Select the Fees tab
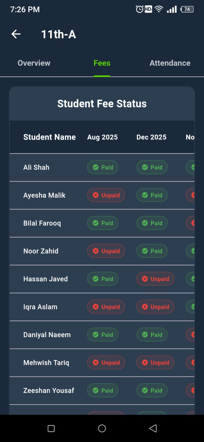The image size is (204, 442). tap(102, 63)
